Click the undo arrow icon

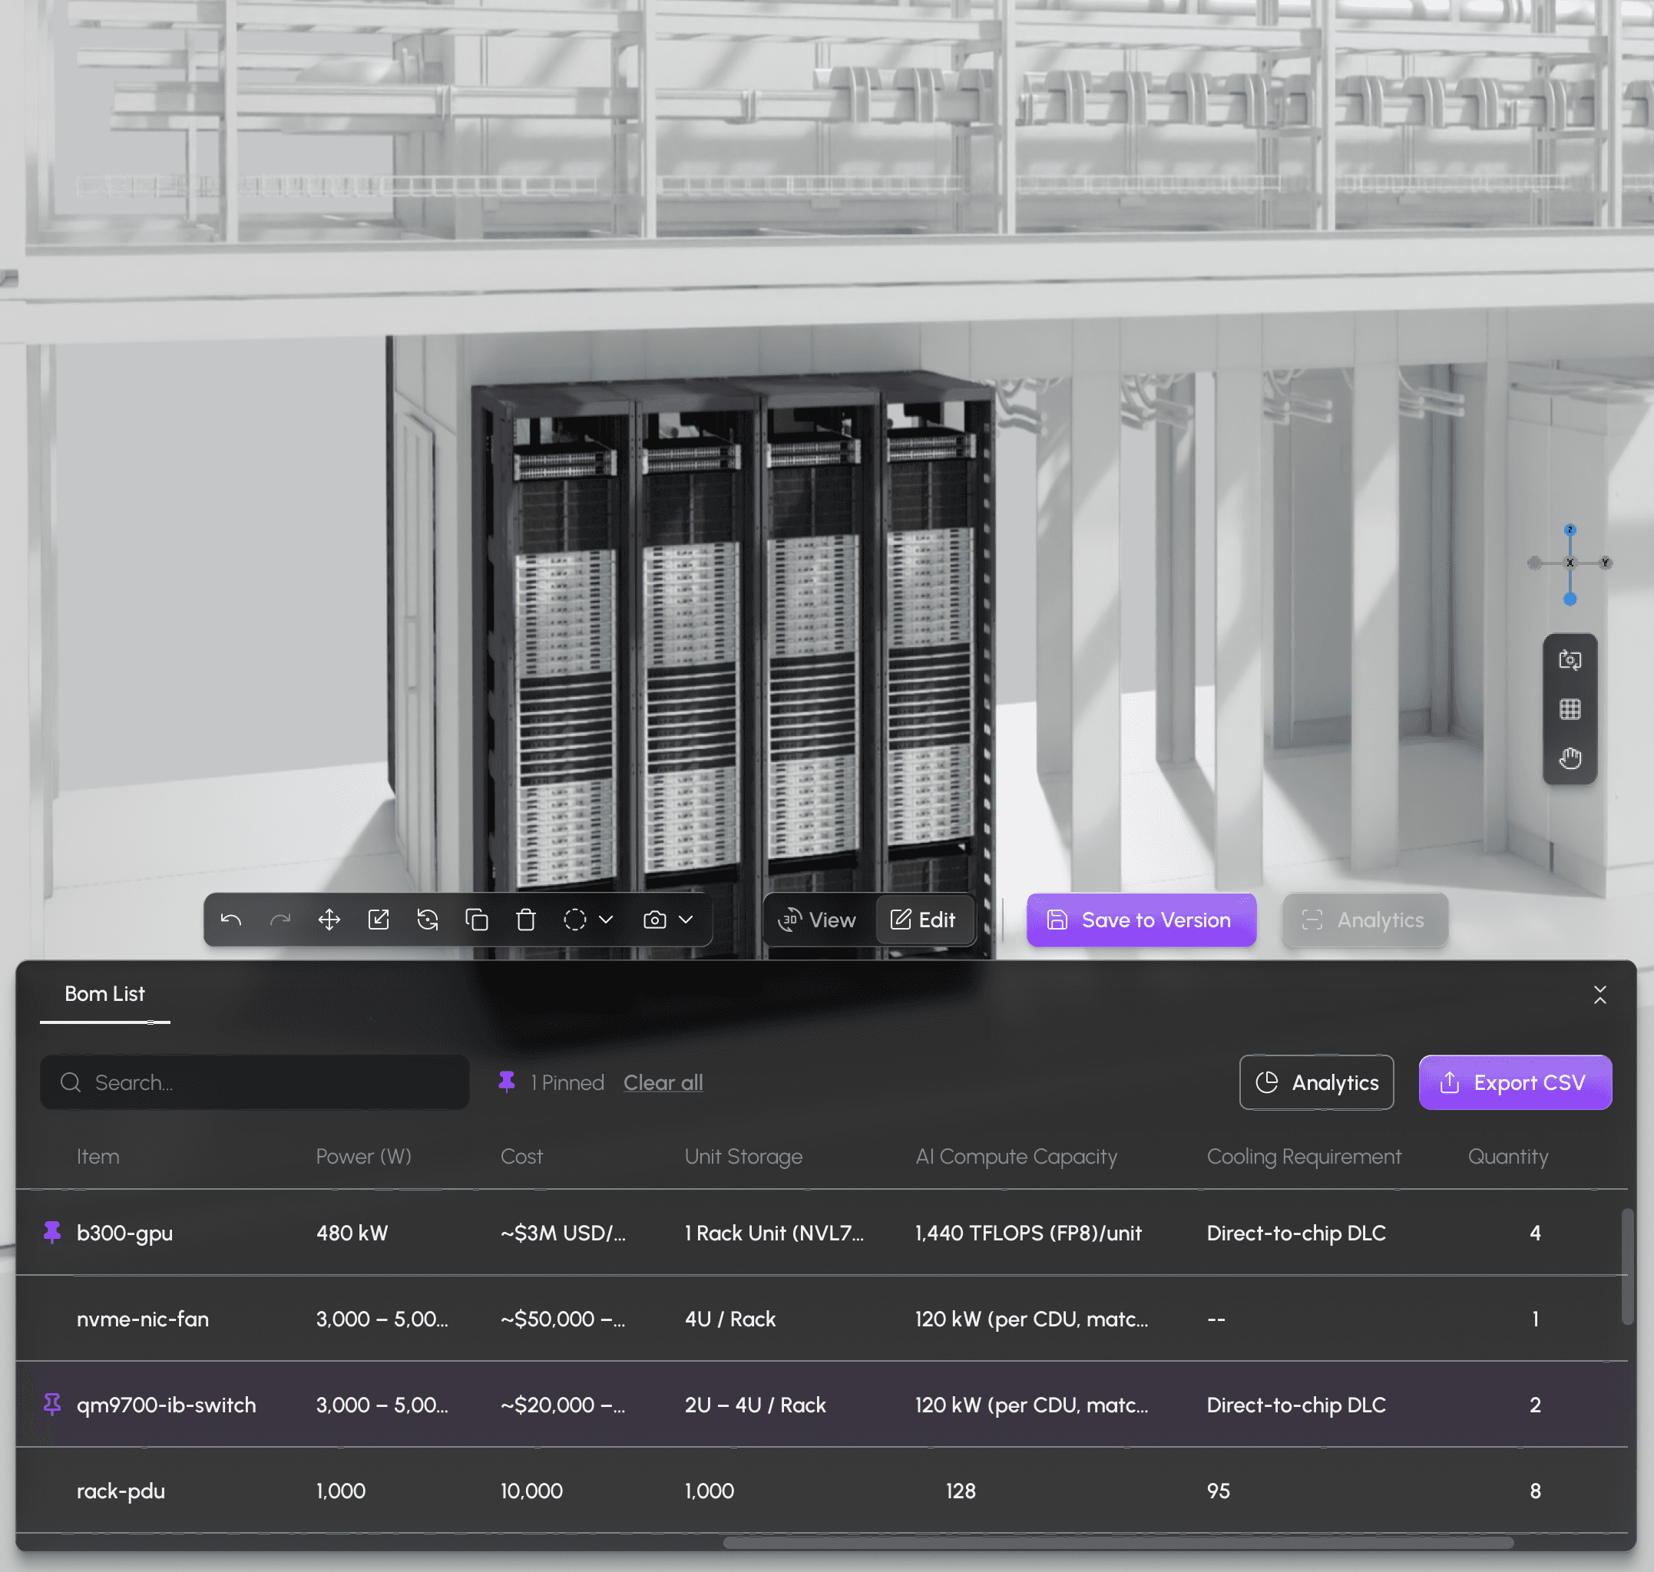231,920
